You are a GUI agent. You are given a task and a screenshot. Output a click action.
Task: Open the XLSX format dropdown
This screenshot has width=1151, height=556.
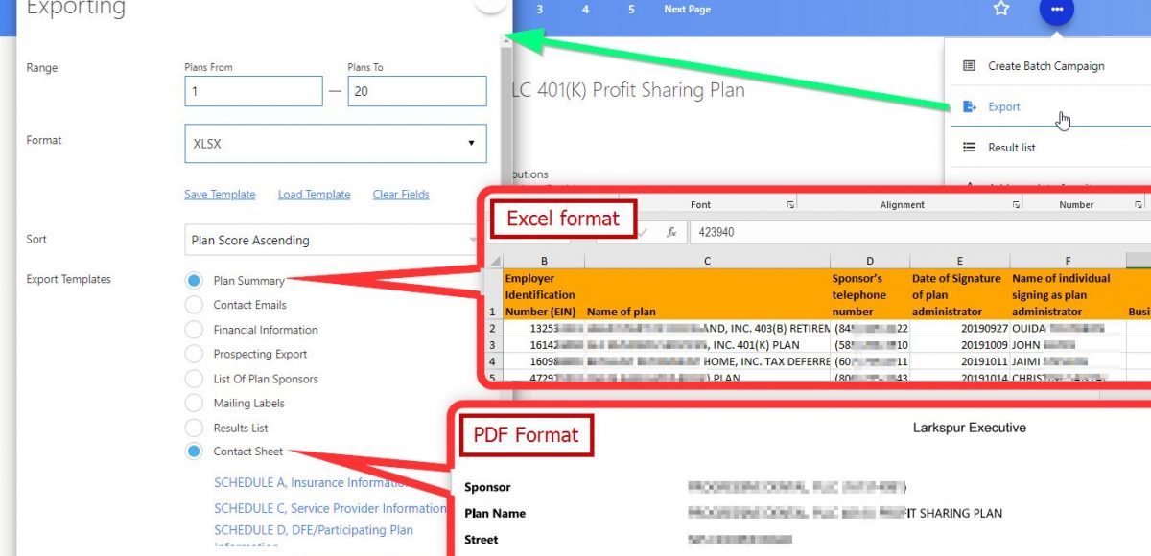coord(335,143)
